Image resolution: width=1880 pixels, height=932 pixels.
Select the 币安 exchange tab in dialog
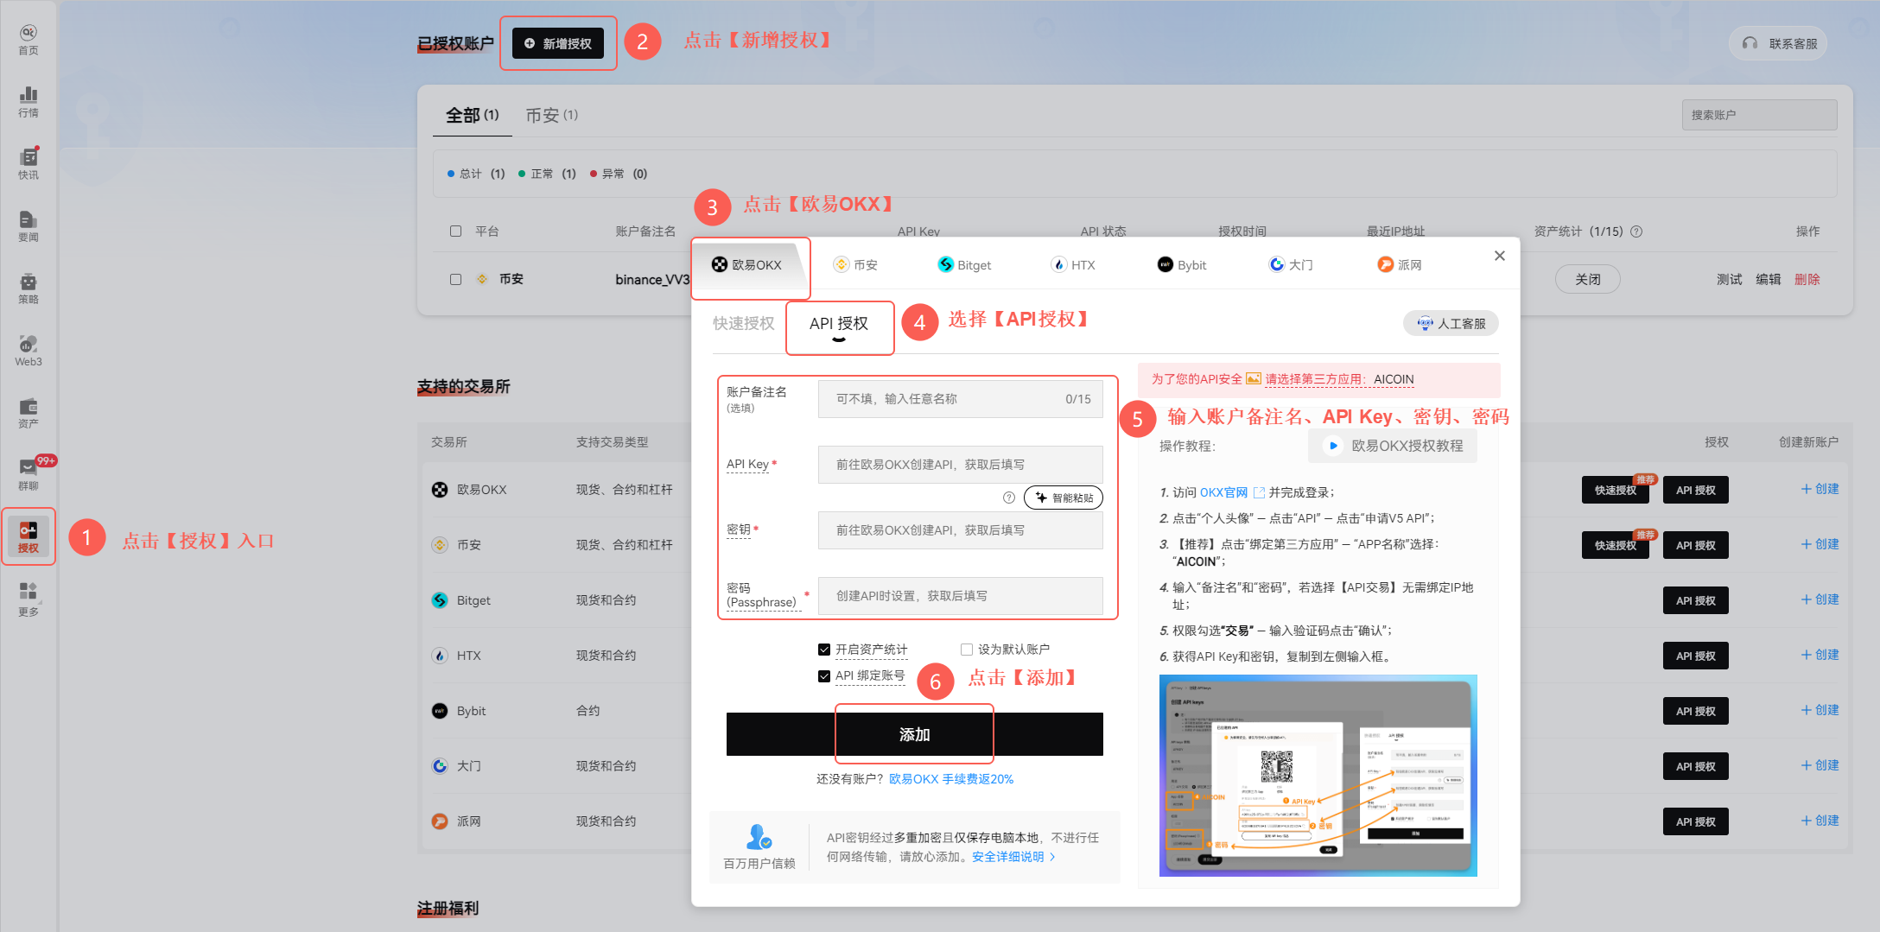(855, 265)
